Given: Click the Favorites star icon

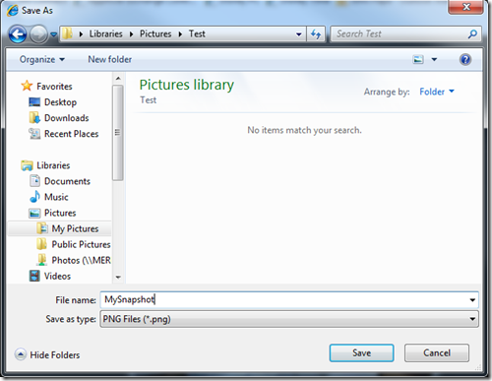Looking at the screenshot, I should click(27, 86).
